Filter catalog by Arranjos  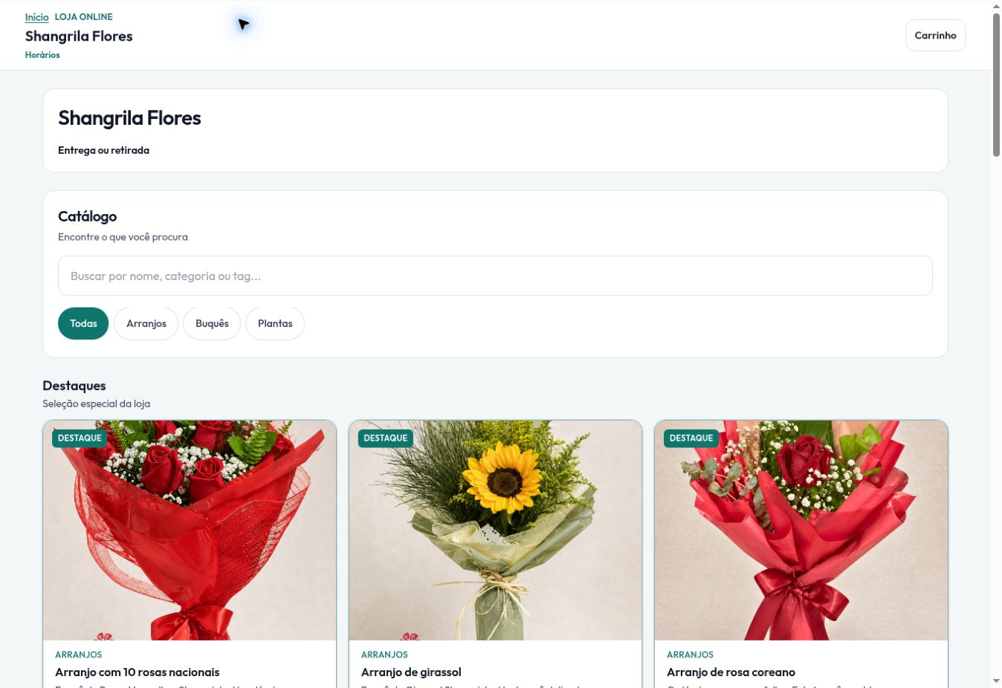(x=146, y=323)
